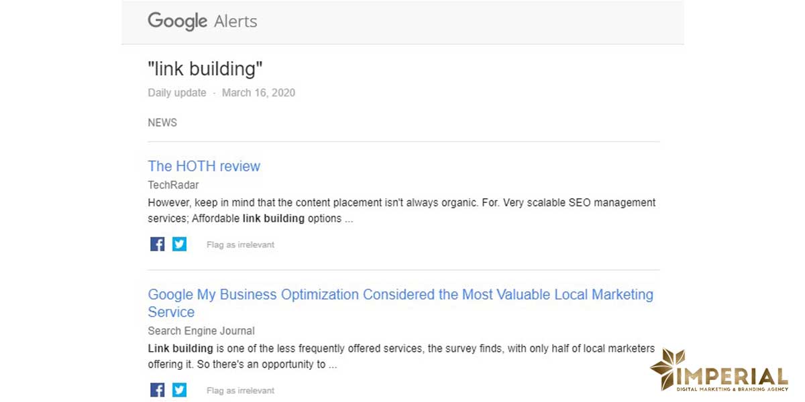Click the NEWS section heading

(x=162, y=123)
